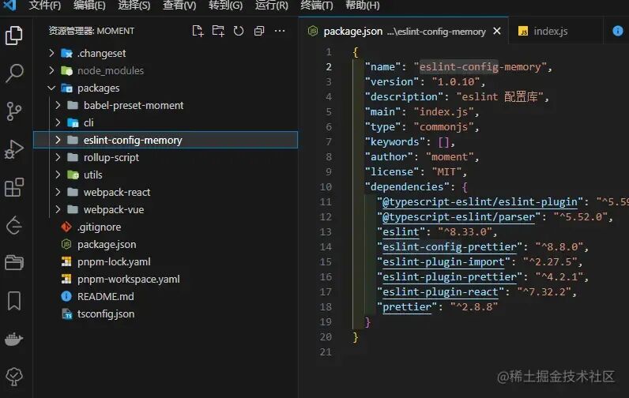Image resolution: width=629 pixels, height=398 pixels.
Task: Click line number 10 in gutter
Action: (x=326, y=187)
